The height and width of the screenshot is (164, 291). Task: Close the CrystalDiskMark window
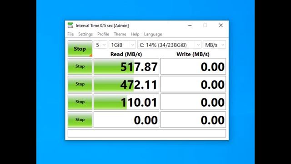click(x=221, y=26)
